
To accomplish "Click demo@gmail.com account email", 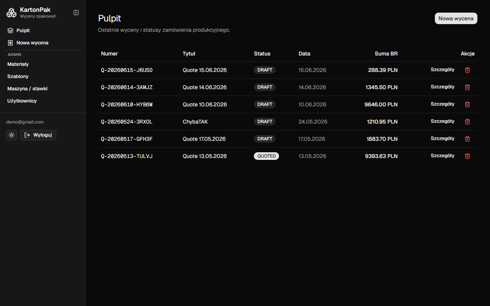I will pos(25,122).
